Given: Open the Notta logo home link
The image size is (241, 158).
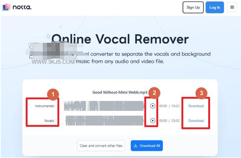Looking at the screenshot, I should click(x=17, y=7).
